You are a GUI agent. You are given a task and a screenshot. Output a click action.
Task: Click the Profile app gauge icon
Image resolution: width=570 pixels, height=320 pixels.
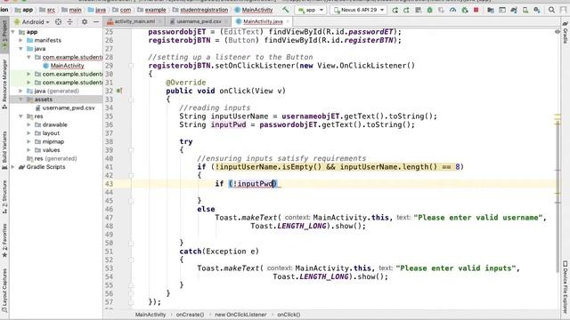tap(452, 10)
